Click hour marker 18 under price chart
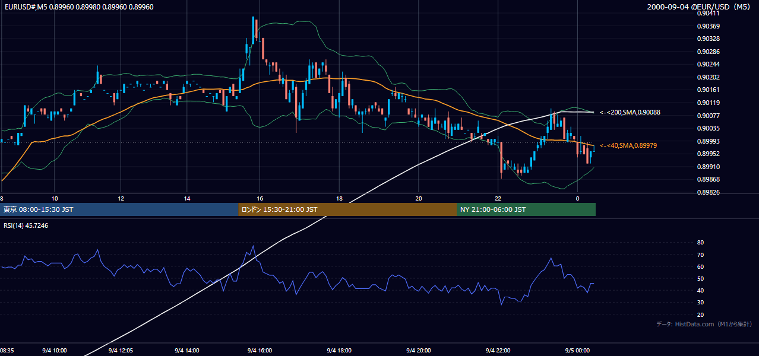 coord(339,198)
